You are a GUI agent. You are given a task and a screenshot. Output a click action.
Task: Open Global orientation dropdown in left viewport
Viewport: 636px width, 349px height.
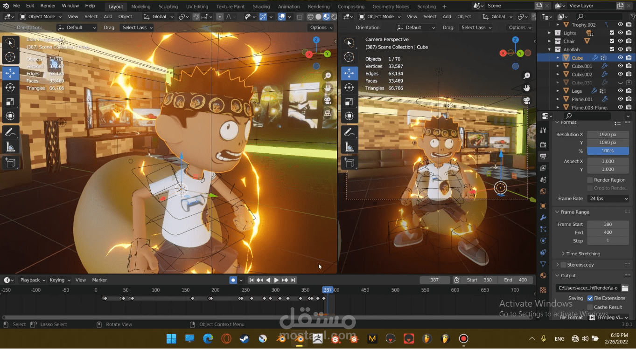pyautogui.click(x=159, y=16)
